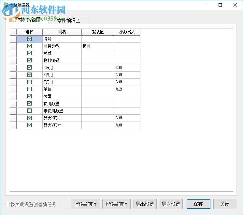Click the 保存 button
Screen dimensions: 243x215
(198, 204)
